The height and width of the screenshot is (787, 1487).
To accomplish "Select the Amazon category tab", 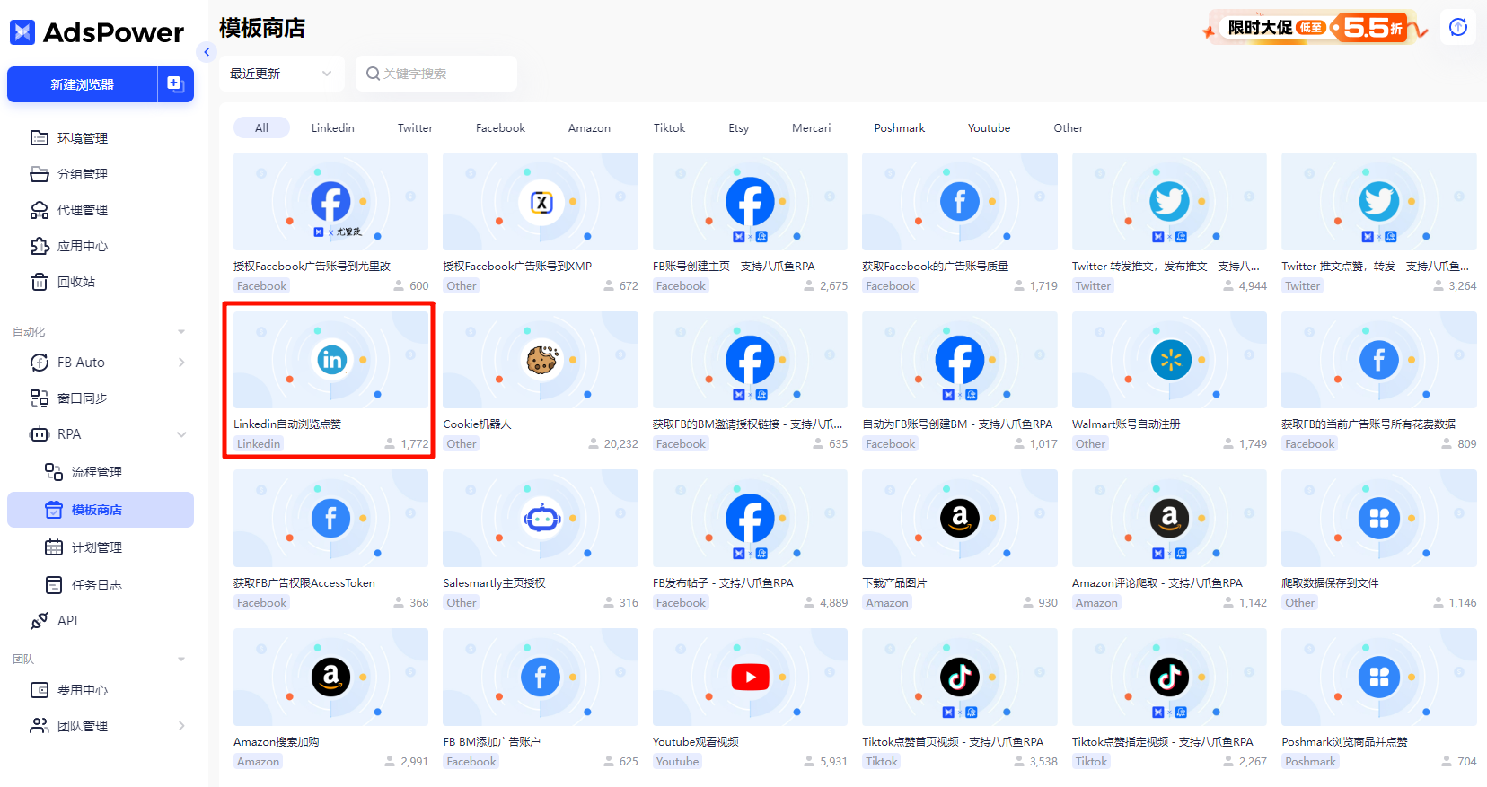I will 589,127.
